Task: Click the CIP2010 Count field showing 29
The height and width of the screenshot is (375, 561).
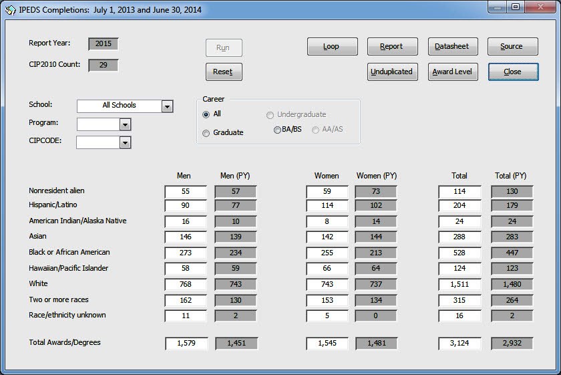Action: tap(104, 66)
